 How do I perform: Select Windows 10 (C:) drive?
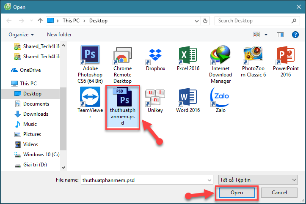(37, 154)
